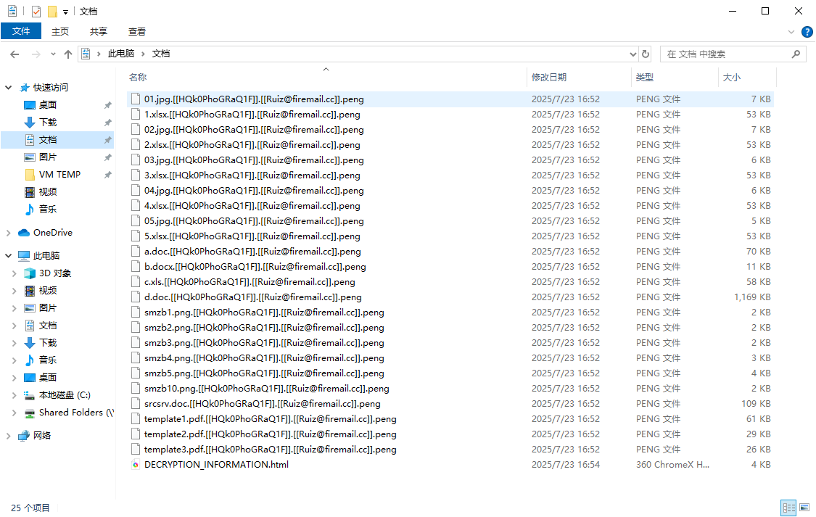Image resolution: width=816 pixels, height=517 pixels.
Task: Open the 文件 menu tab
Action: (21, 31)
